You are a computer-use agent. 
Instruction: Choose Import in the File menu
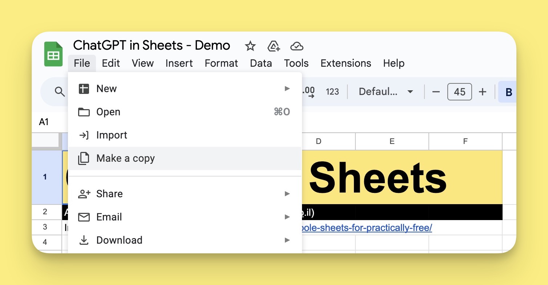click(185, 135)
